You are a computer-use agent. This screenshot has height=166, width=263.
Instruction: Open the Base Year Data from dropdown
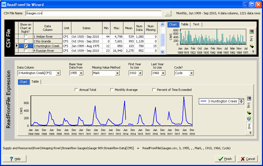(x=81, y=73)
